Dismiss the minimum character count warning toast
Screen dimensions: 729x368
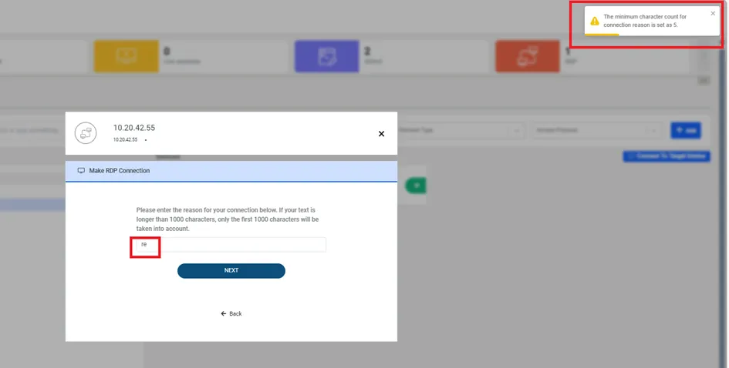pyautogui.click(x=713, y=13)
